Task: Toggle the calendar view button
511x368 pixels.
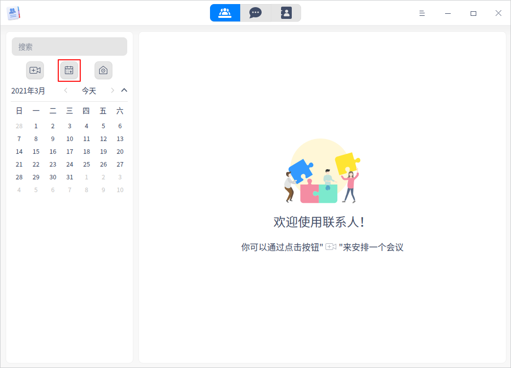Action: tap(69, 71)
